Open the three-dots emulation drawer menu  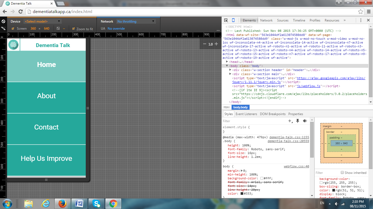[x=218, y=30]
